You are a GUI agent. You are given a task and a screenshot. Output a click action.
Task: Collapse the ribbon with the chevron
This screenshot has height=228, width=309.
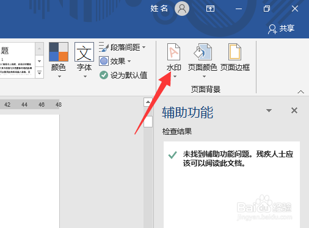tap(300, 92)
